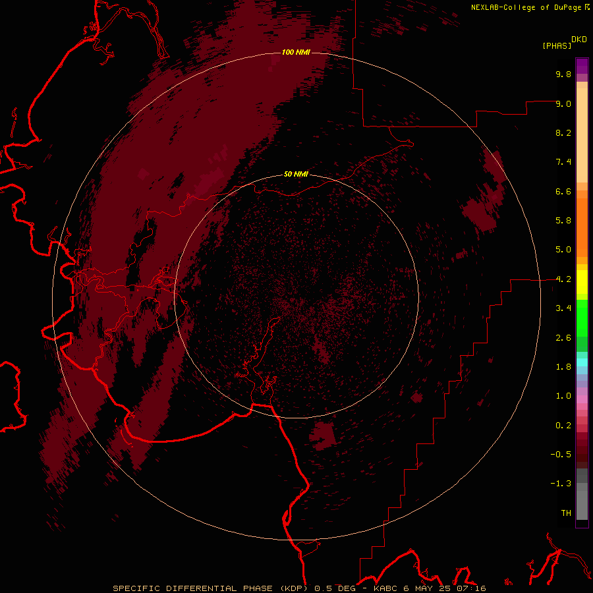This screenshot has height=593, width=593.
Task: Pick the bright green segment of color bar
Action: pyautogui.click(x=582, y=318)
